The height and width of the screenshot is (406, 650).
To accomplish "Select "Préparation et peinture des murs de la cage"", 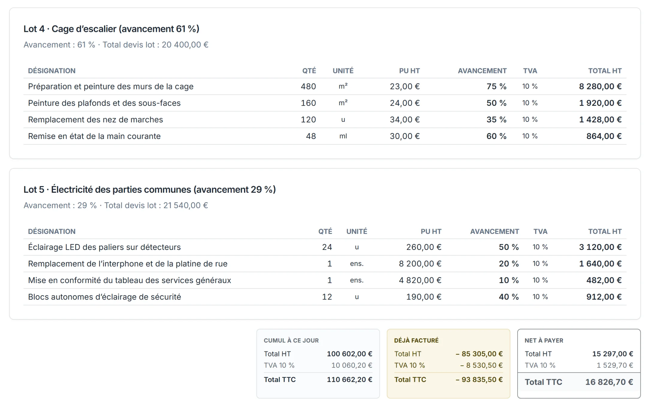I will click(x=111, y=87).
